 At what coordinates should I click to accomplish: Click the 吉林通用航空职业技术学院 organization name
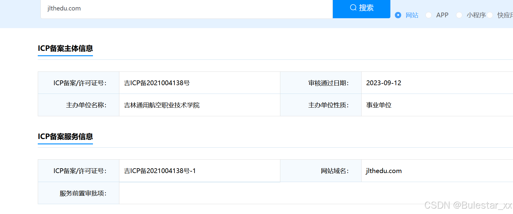162,105
